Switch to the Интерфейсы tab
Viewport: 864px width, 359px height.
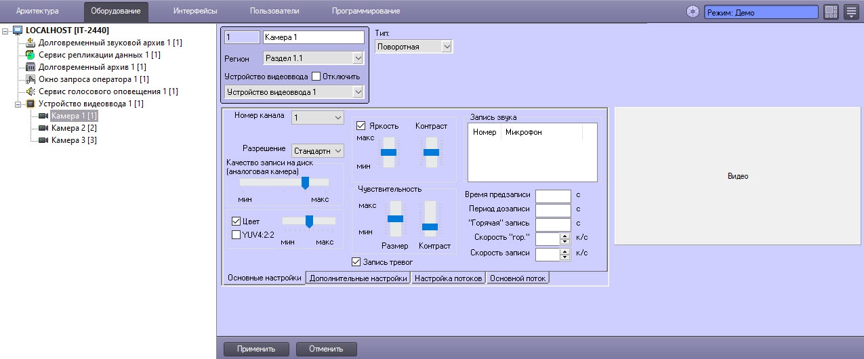[x=194, y=12]
